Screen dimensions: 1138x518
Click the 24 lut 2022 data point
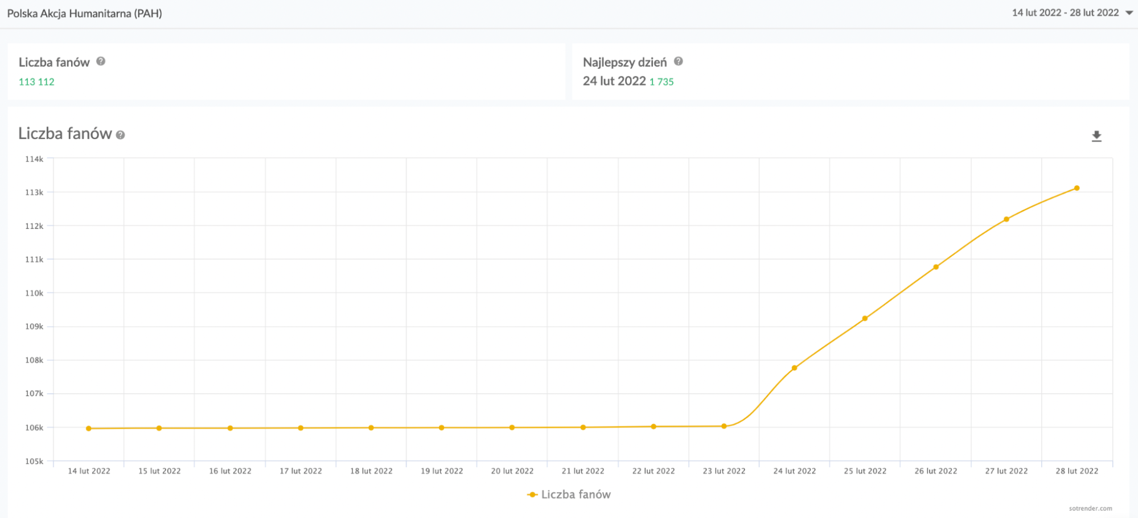pyautogui.click(x=794, y=368)
